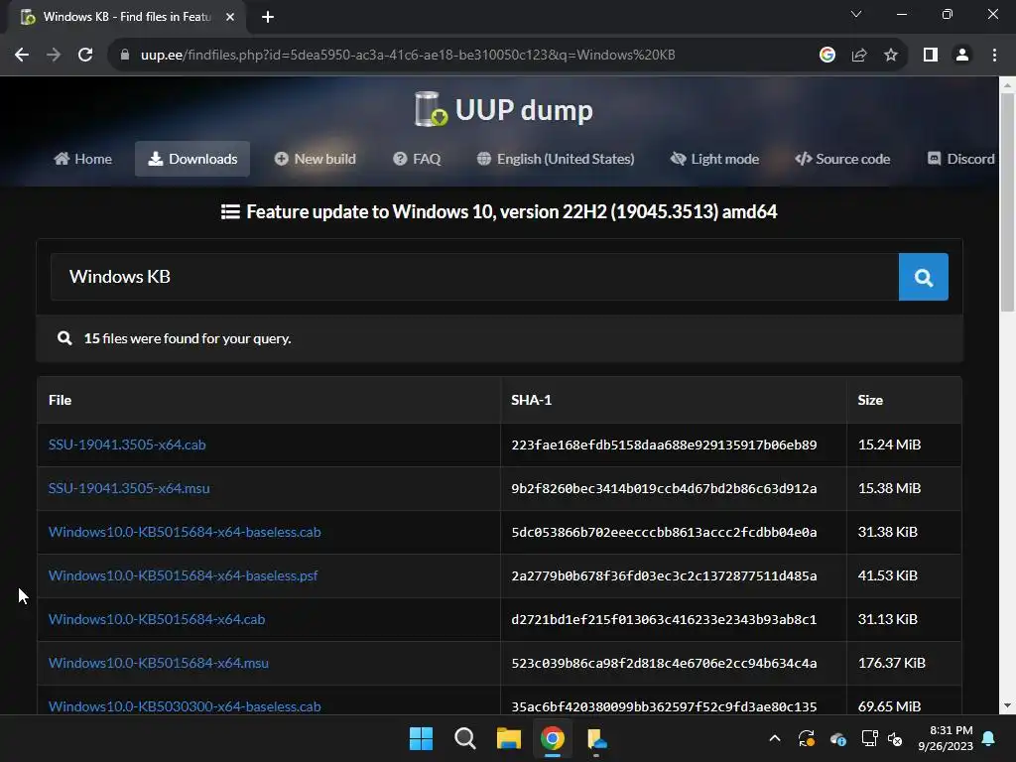Open Windows10.0-KB5015684-x64.msu link
Viewport: 1016px width, 762px height.
(x=159, y=663)
